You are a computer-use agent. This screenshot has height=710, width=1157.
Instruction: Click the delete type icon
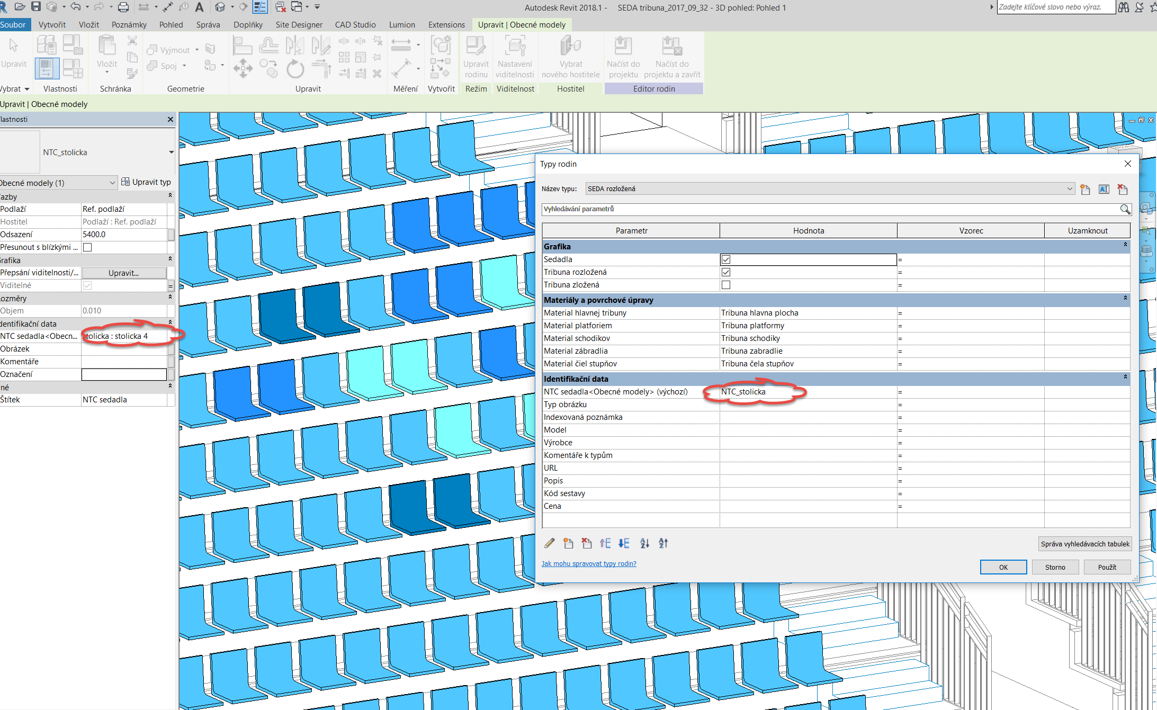pyautogui.click(x=1122, y=190)
